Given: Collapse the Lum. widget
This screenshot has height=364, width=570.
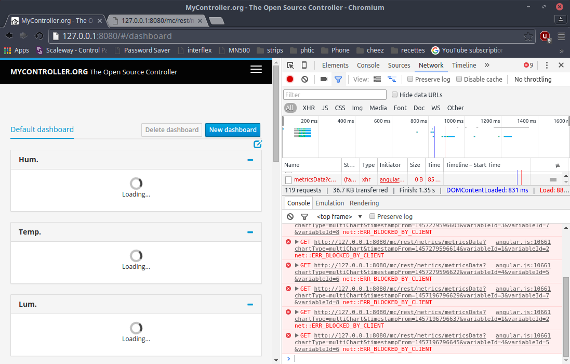Looking at the screenshot, I should (x=250, y=304).
